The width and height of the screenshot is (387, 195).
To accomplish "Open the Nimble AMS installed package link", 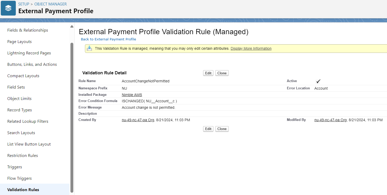I will pos(132,95).
